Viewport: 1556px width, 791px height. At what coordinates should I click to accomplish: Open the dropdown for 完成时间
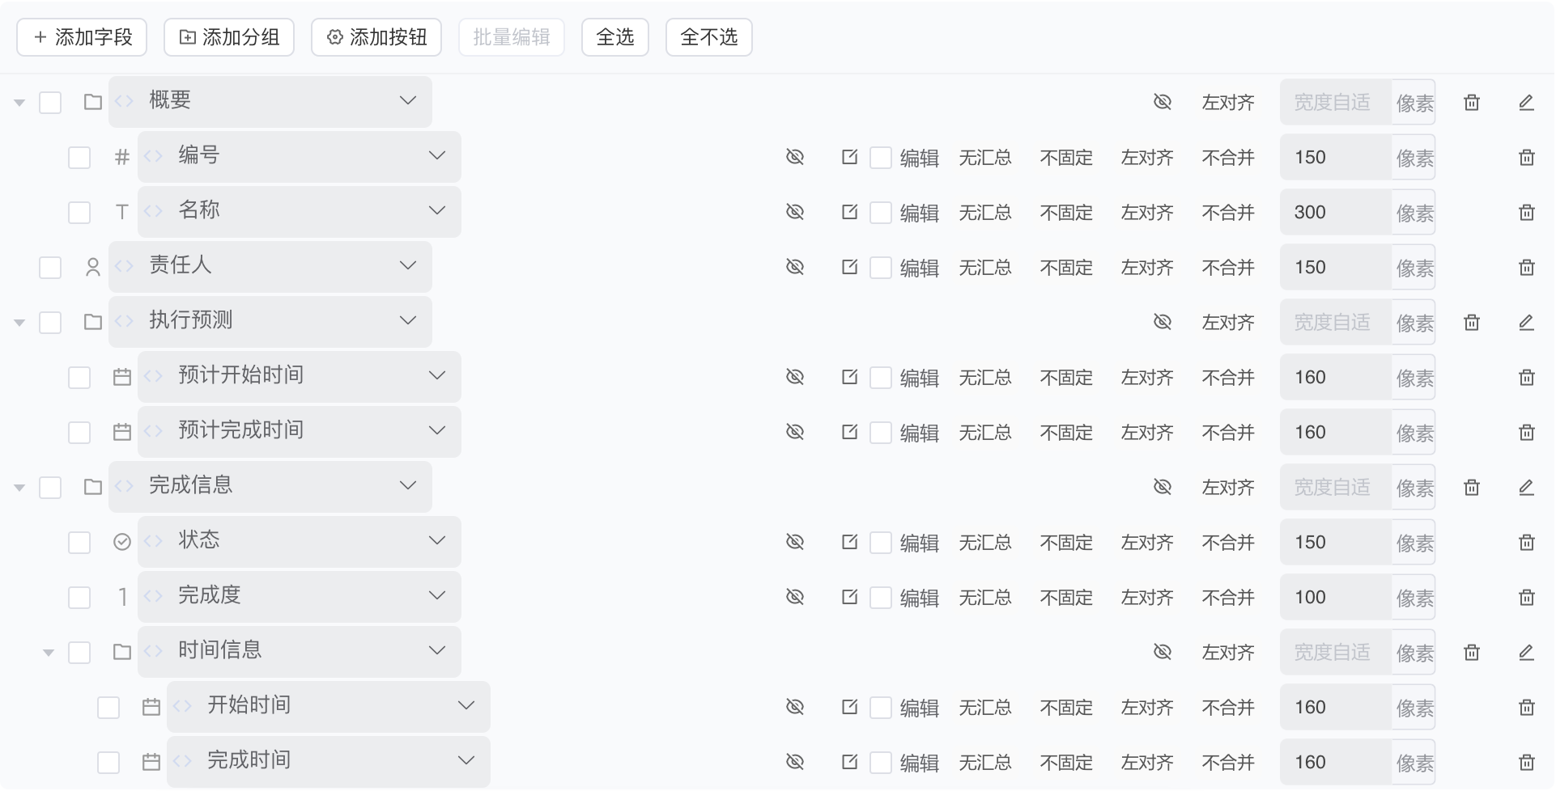(x=465, y=759)
